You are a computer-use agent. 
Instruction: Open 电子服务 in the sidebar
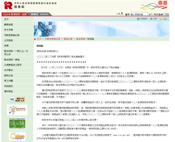pos(18,70)
